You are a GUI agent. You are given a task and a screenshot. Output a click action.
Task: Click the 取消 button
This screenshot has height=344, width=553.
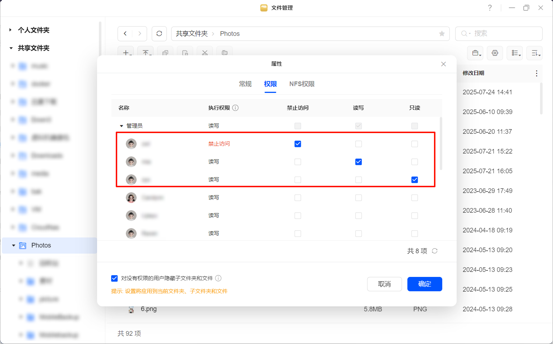384,284
